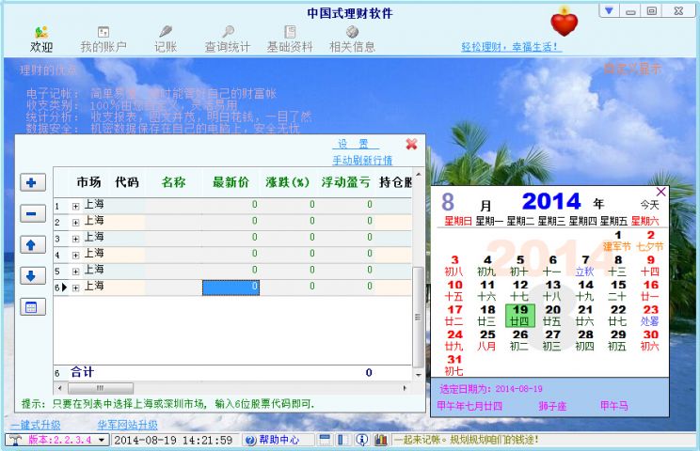700x451 pixels.
Task: Expand row 1 上海 tree node
Action: (75, 206)
